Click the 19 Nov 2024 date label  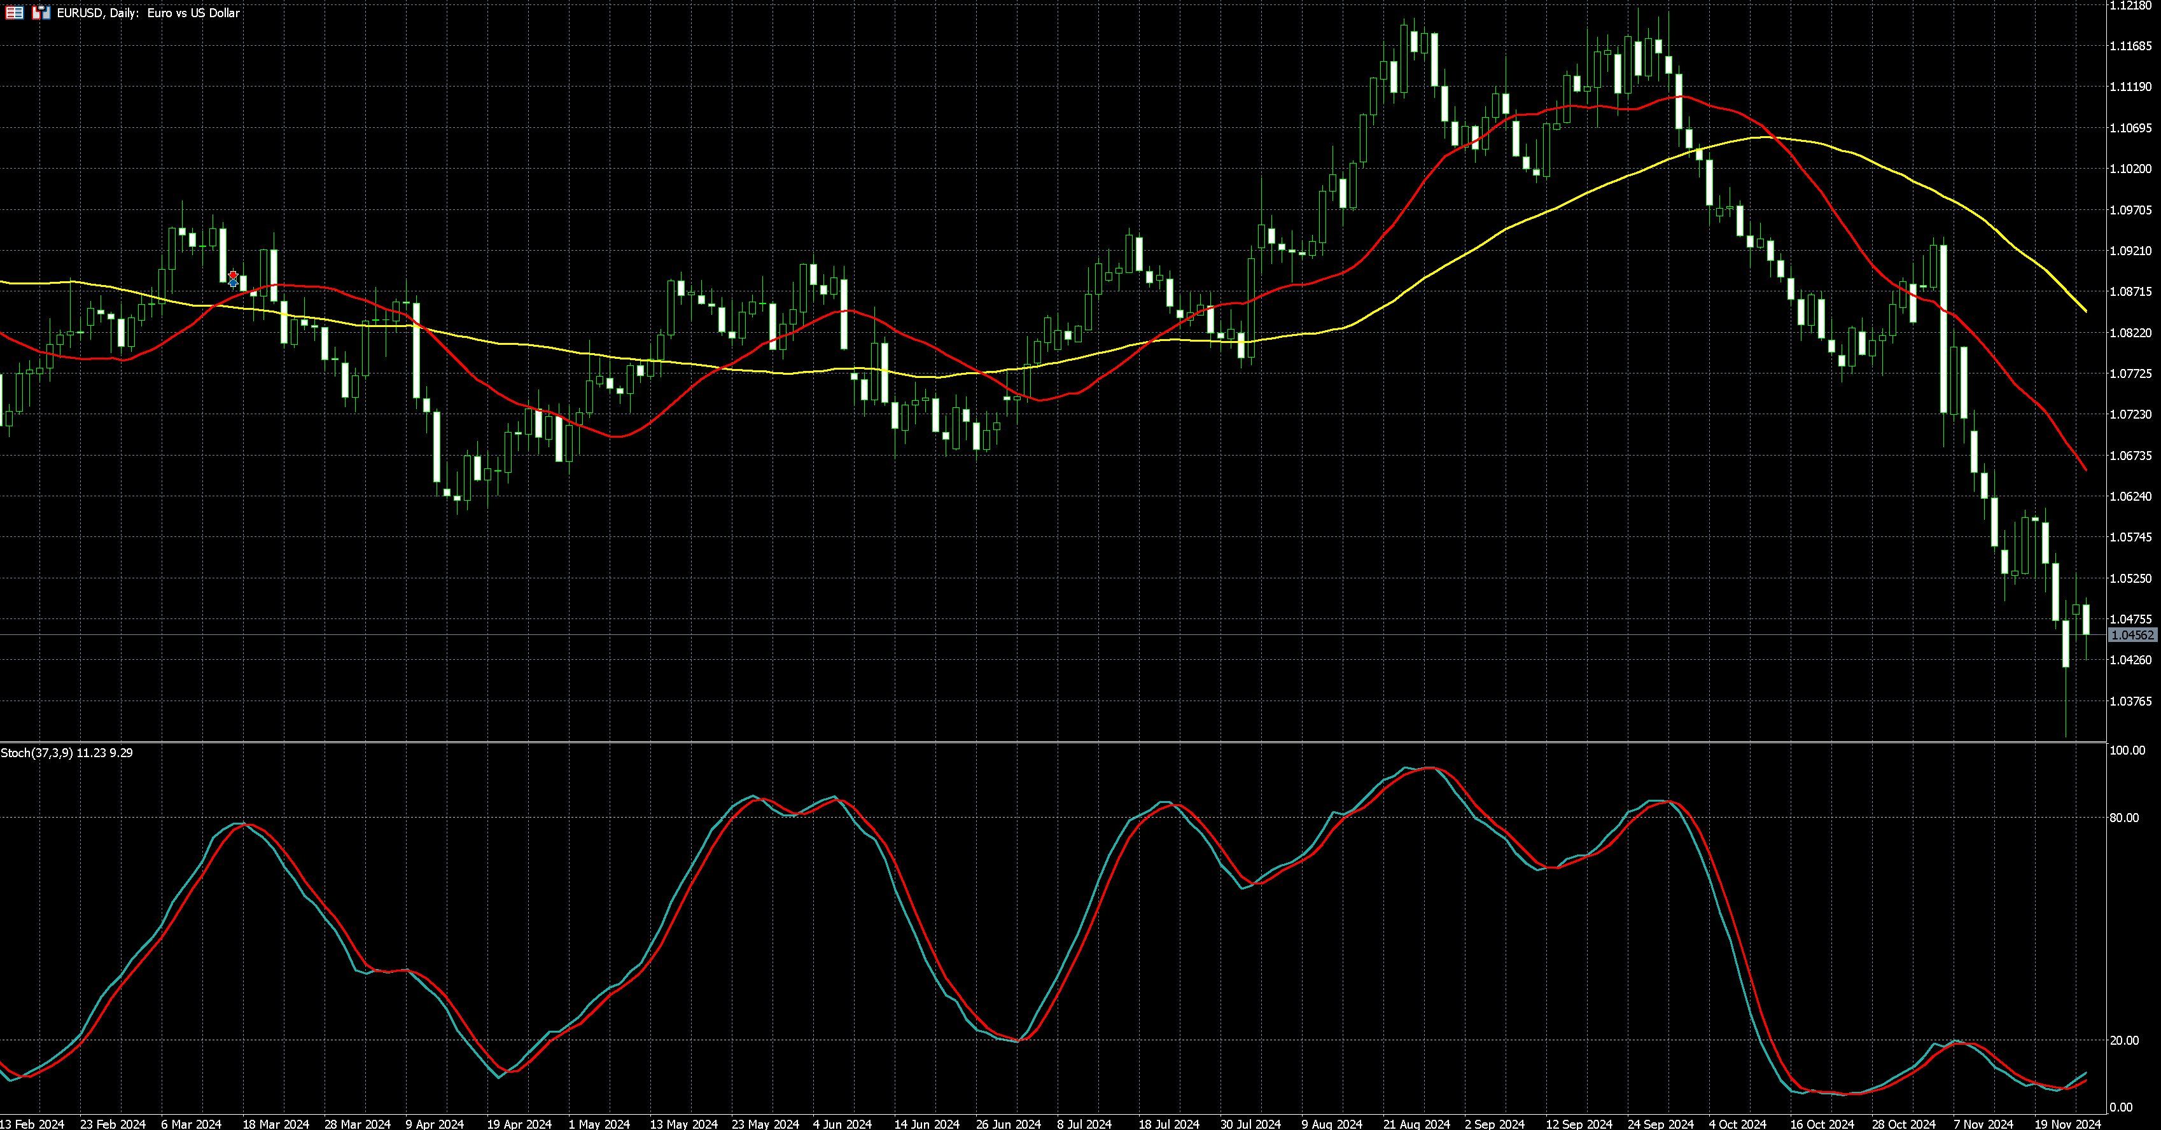tap(2068, 1123)
